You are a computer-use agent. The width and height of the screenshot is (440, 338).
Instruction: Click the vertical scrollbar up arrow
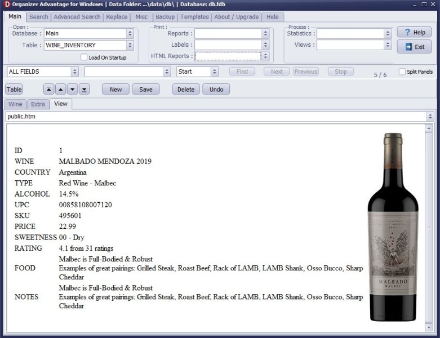pos(429,128)
